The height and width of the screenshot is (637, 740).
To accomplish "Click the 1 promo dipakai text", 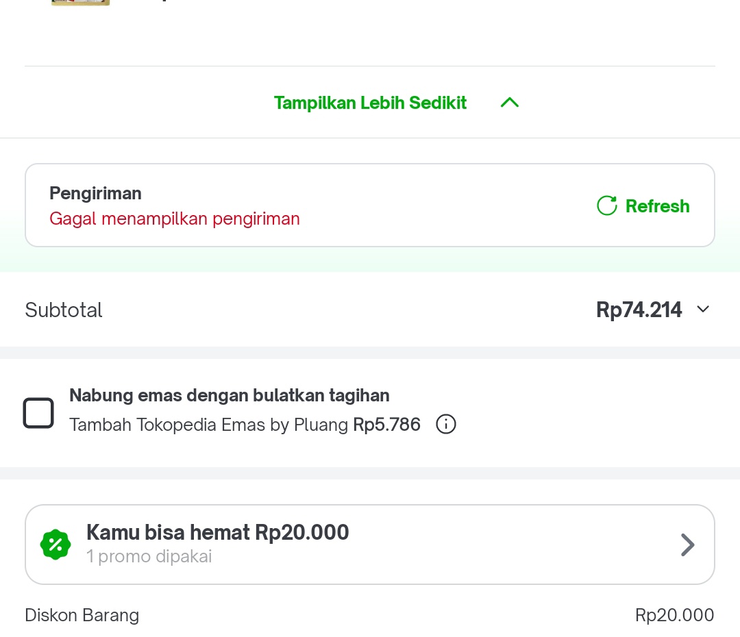I will [149, 557].
